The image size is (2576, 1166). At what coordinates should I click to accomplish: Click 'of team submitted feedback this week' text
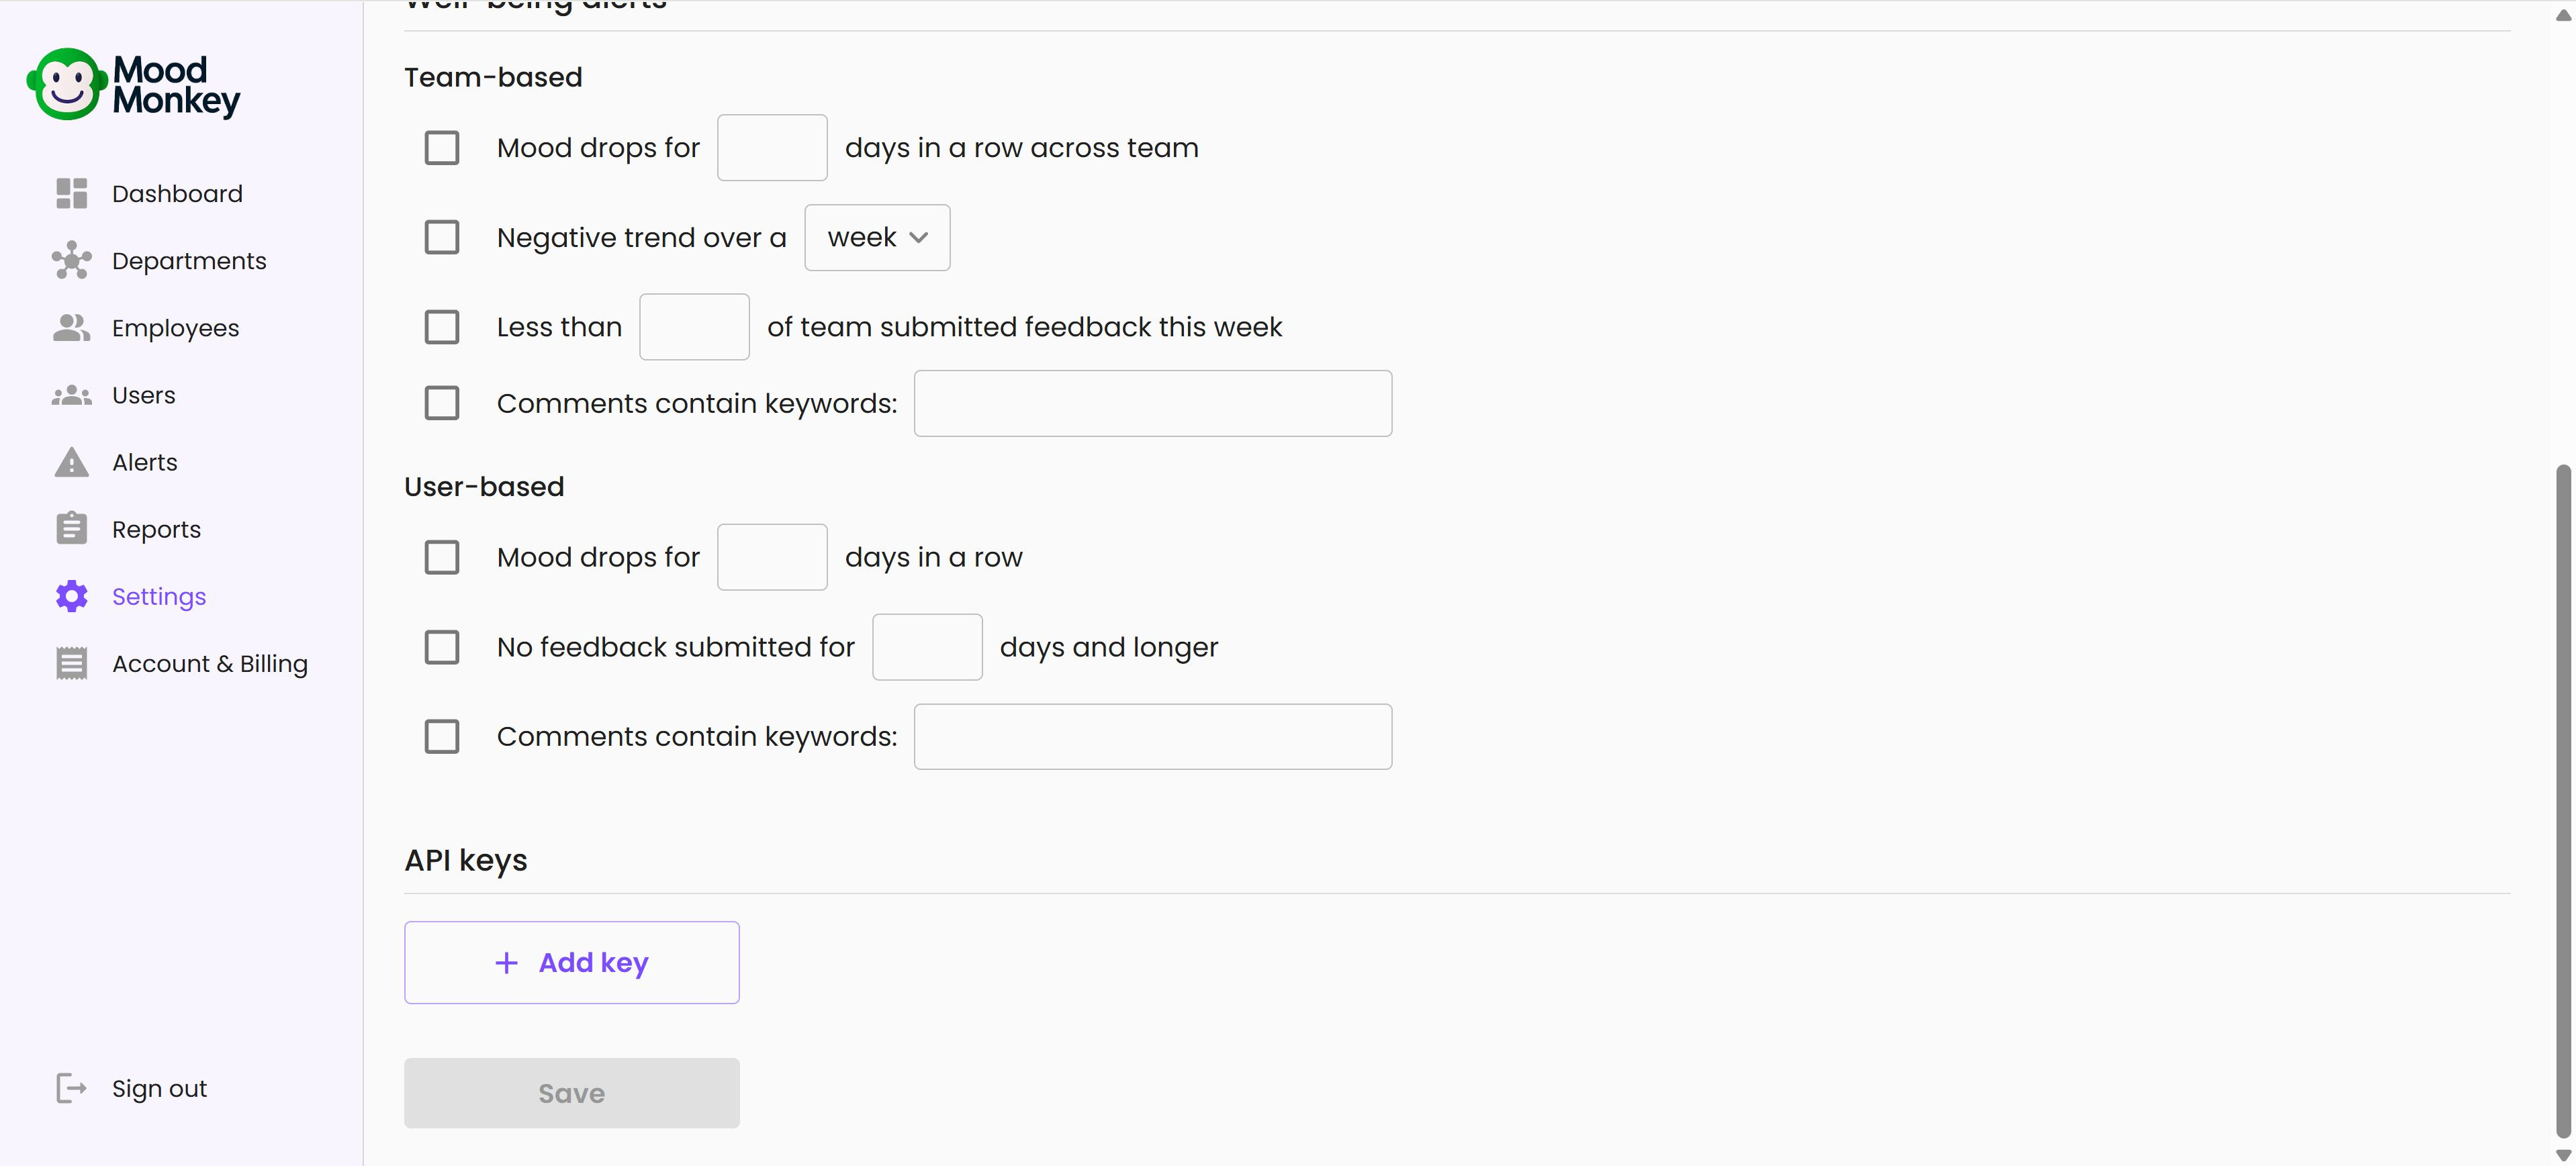click(x=1024, y=327)
